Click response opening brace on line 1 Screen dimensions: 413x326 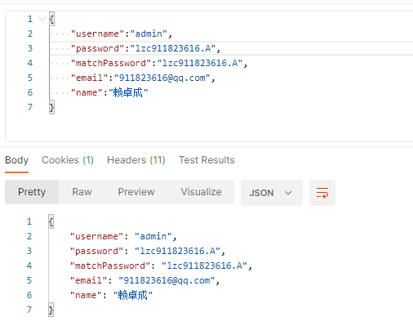(51, 221)
